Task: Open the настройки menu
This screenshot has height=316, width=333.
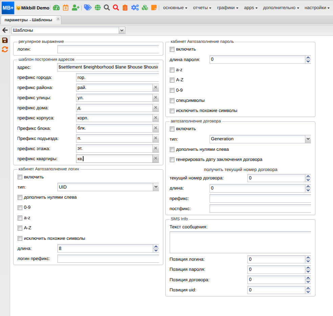Action: 317,8
